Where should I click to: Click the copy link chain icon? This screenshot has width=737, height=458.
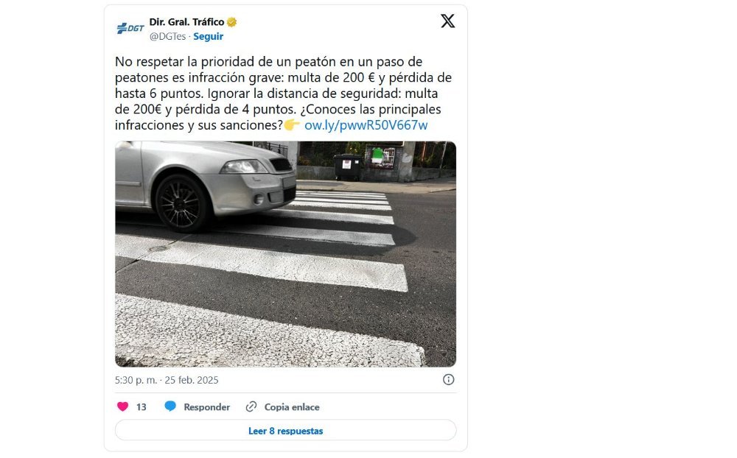click(251, 406)
